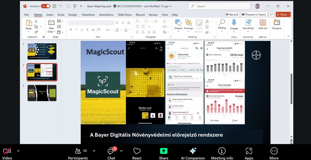Open the Designer pane

point(277,25)
